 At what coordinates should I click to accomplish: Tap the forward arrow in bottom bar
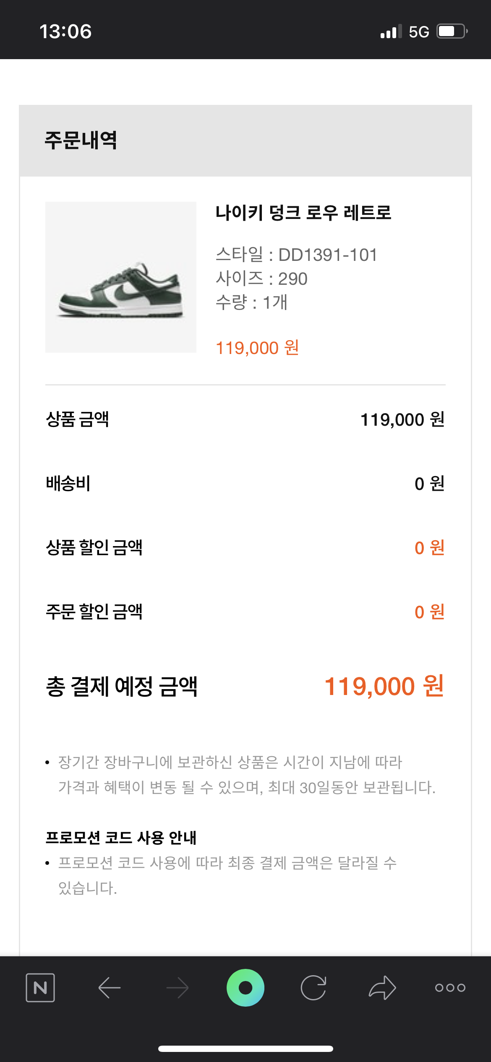coord(178,988)
